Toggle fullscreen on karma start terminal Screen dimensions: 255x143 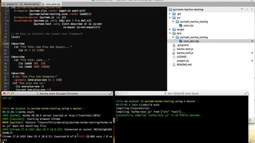[x=111, y=94]
